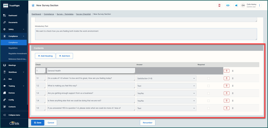Delete the General Health heading row
268x128 pixels.
coord(226,71)
